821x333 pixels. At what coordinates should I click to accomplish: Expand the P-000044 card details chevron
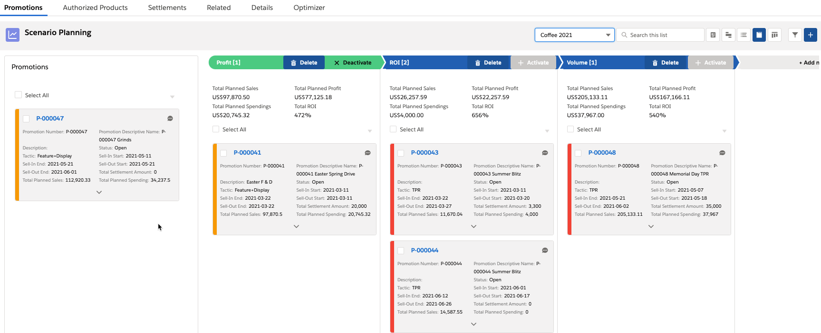point(473,324)
